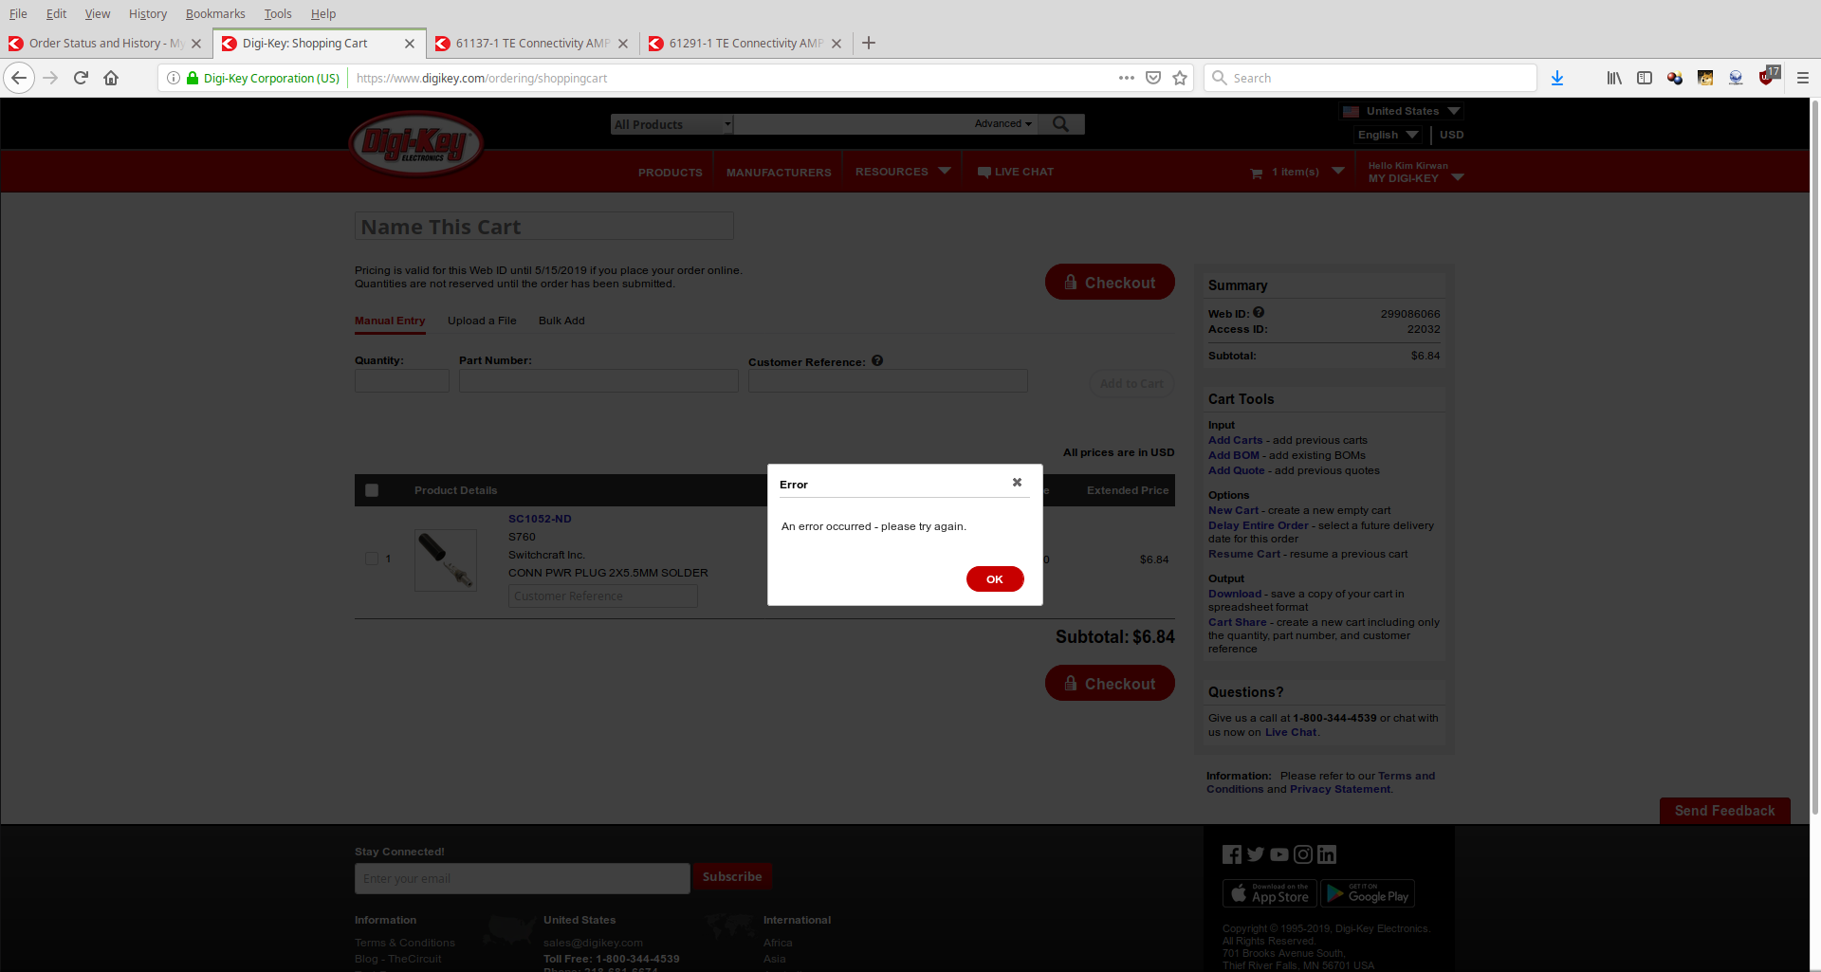Click the Subscribe button

(732, 877)
